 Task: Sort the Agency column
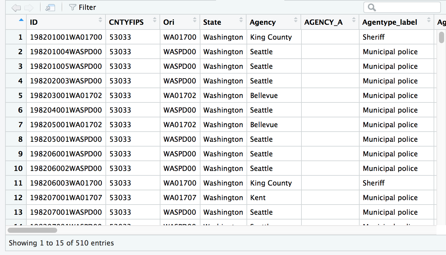click(x=296, y=20)
